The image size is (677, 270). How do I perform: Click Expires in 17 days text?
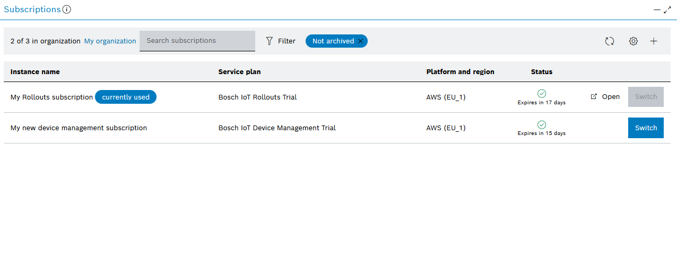click(542, 103)
